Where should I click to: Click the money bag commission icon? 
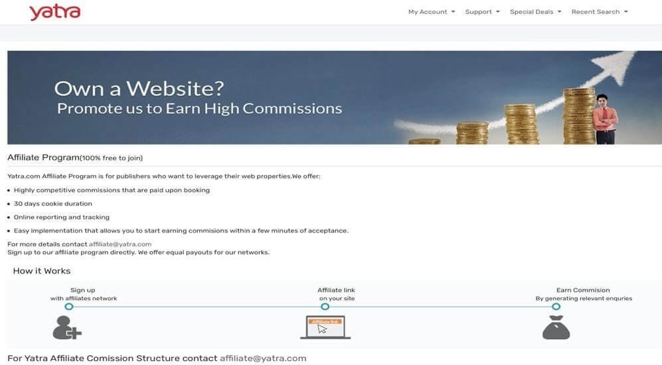(556, 327)
